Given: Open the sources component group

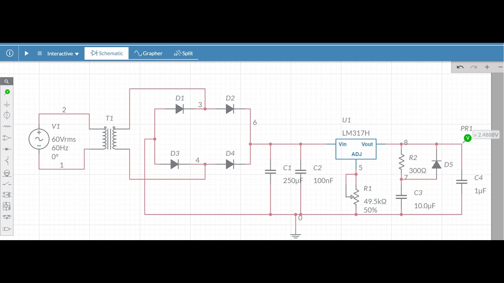Looking at the screenshot, I should pyautogui.click(x=7, y=115).
